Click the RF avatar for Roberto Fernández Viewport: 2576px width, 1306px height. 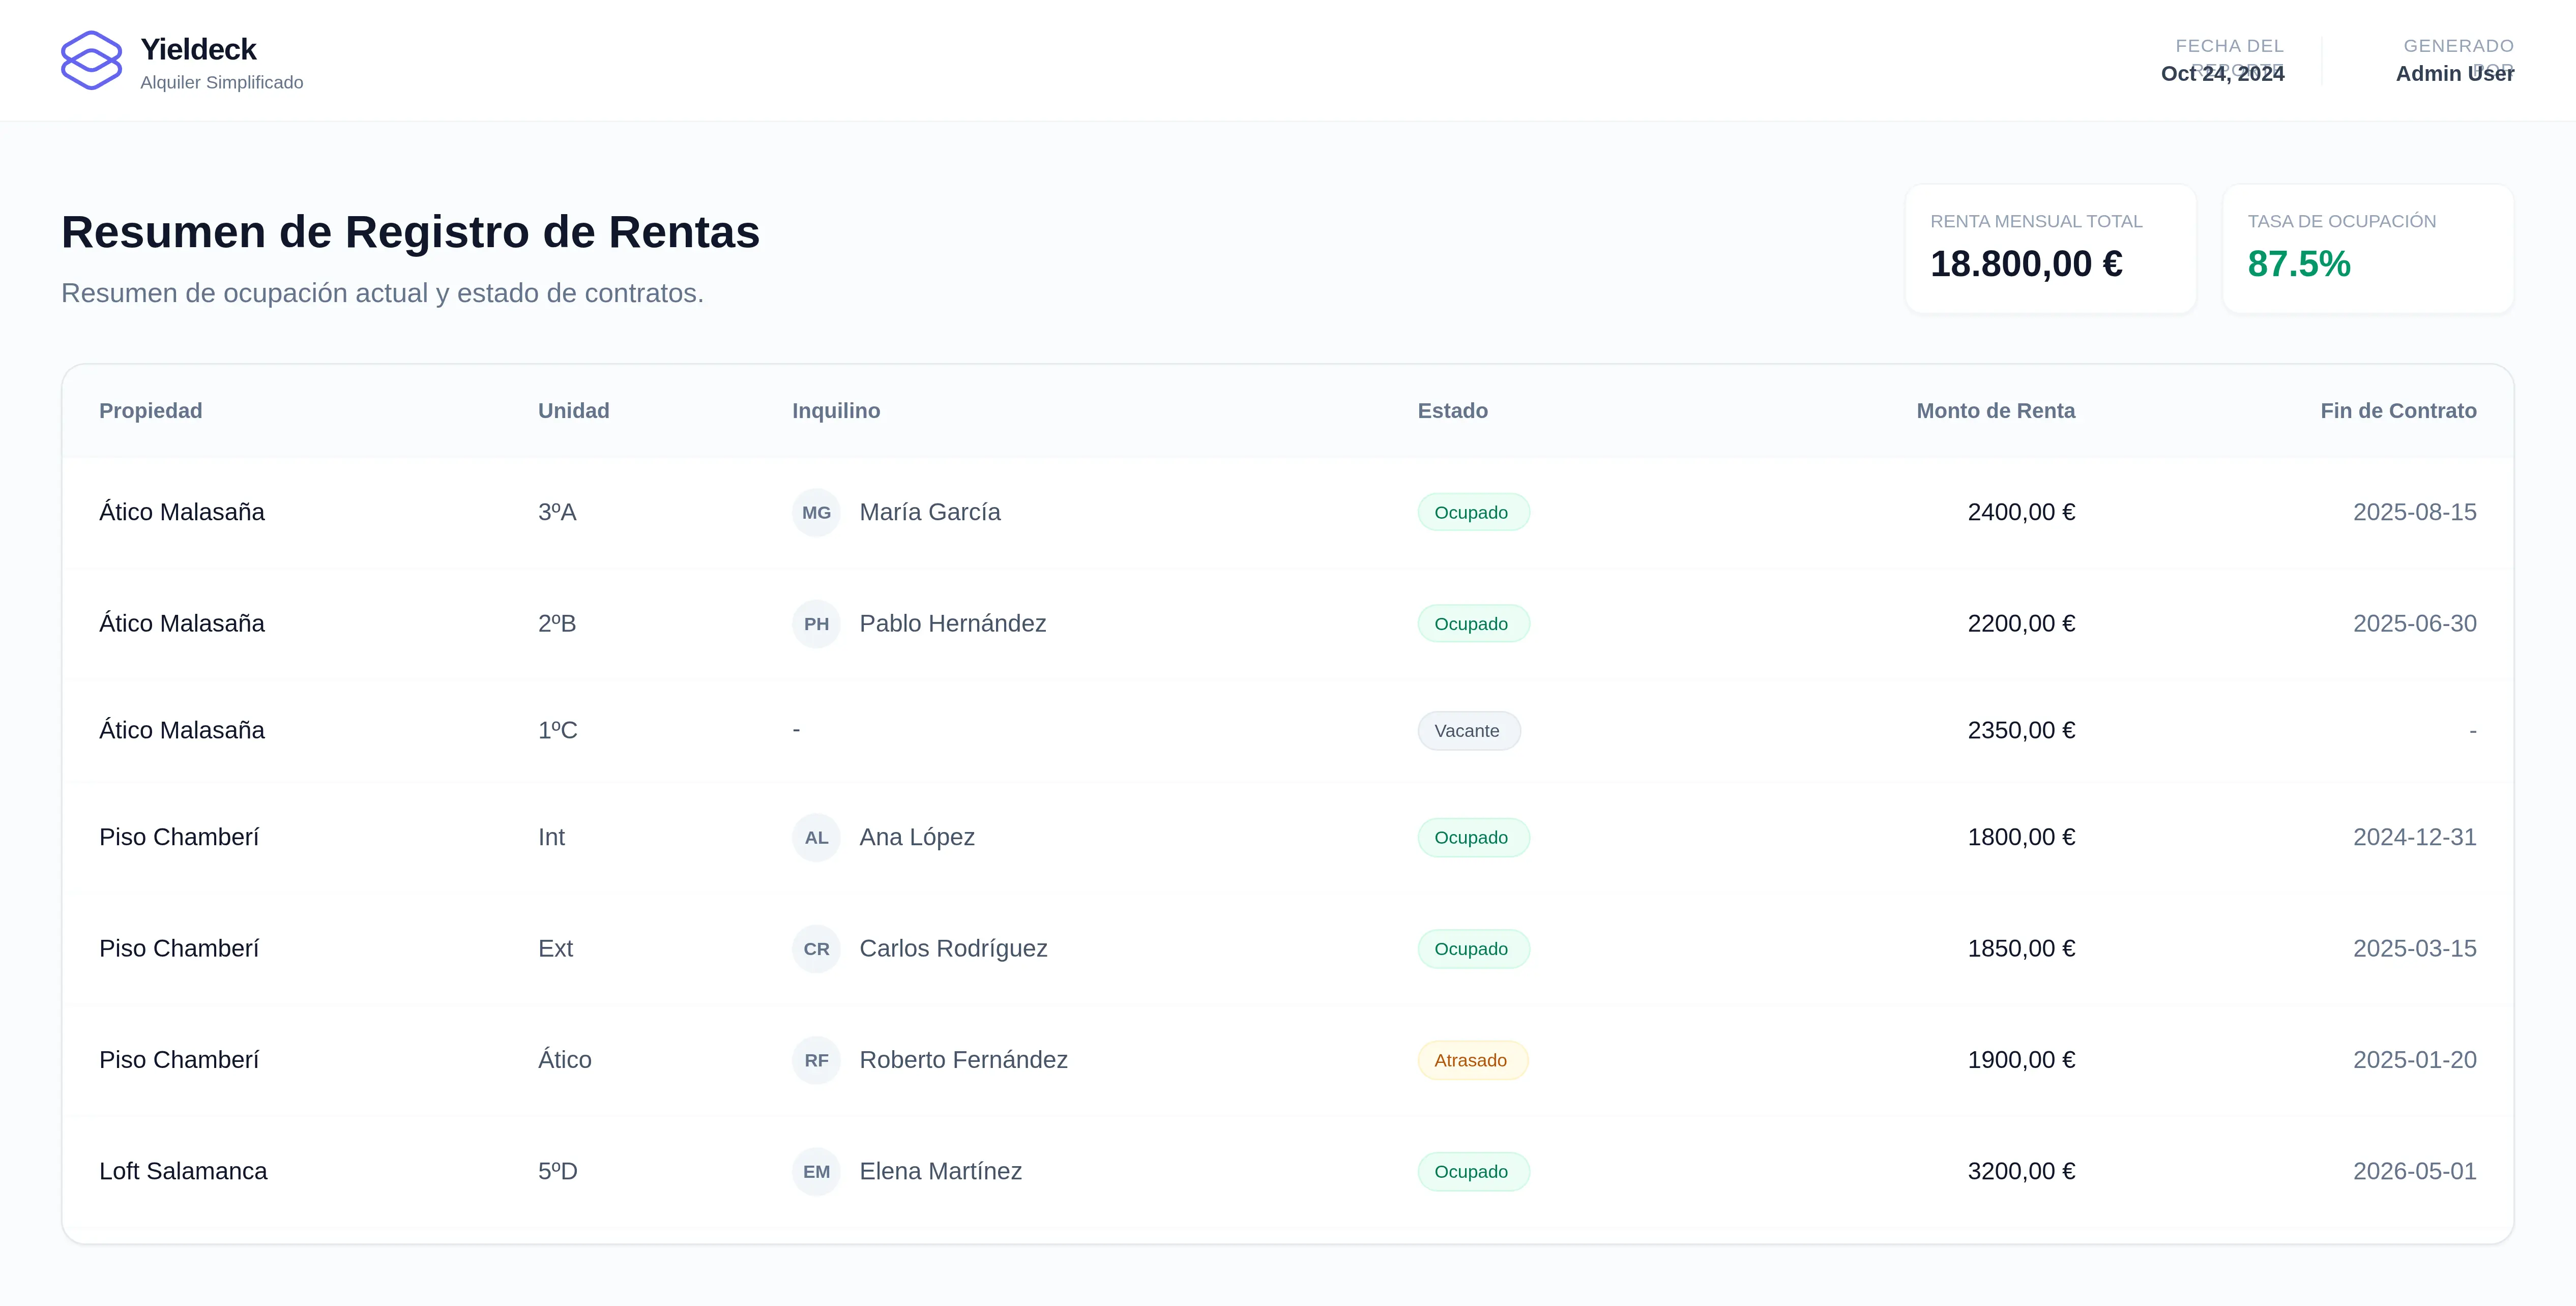click(x=816, y=1060)
